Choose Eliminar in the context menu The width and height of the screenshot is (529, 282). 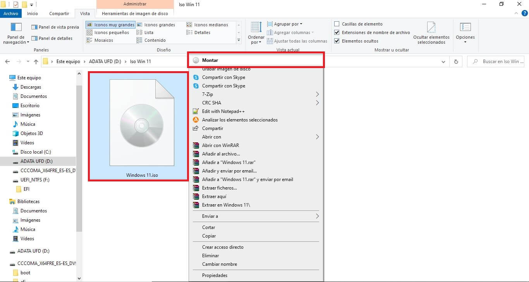(x=256, y=256)
